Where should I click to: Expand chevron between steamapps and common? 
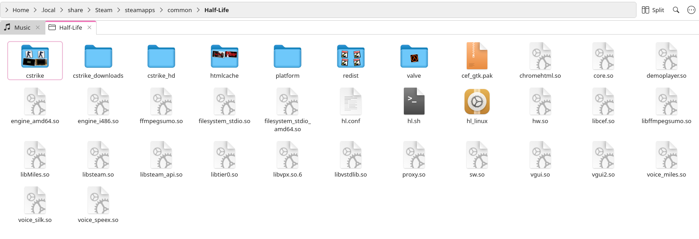pyautogui.click(x=162, y=10)
